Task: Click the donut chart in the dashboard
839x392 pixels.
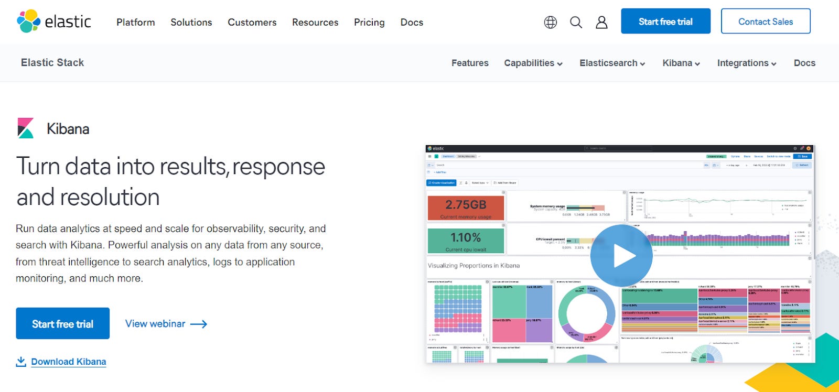Action: pyautogui.click(x=586, y=313)
